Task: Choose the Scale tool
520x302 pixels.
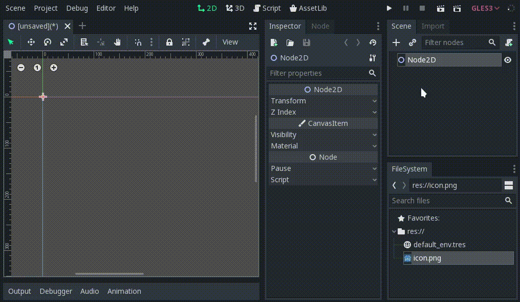Action: (x=64, y=42)
